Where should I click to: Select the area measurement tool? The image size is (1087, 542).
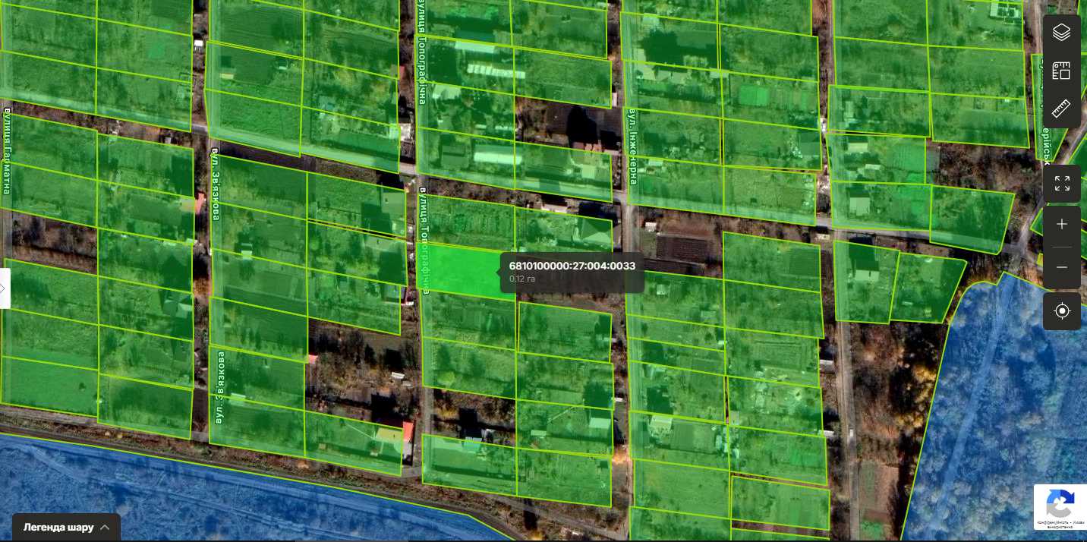coord(1061,71)
